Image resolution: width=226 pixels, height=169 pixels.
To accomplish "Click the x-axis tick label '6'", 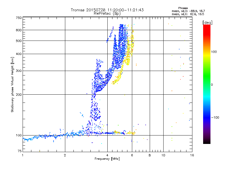I will point(132,155).
